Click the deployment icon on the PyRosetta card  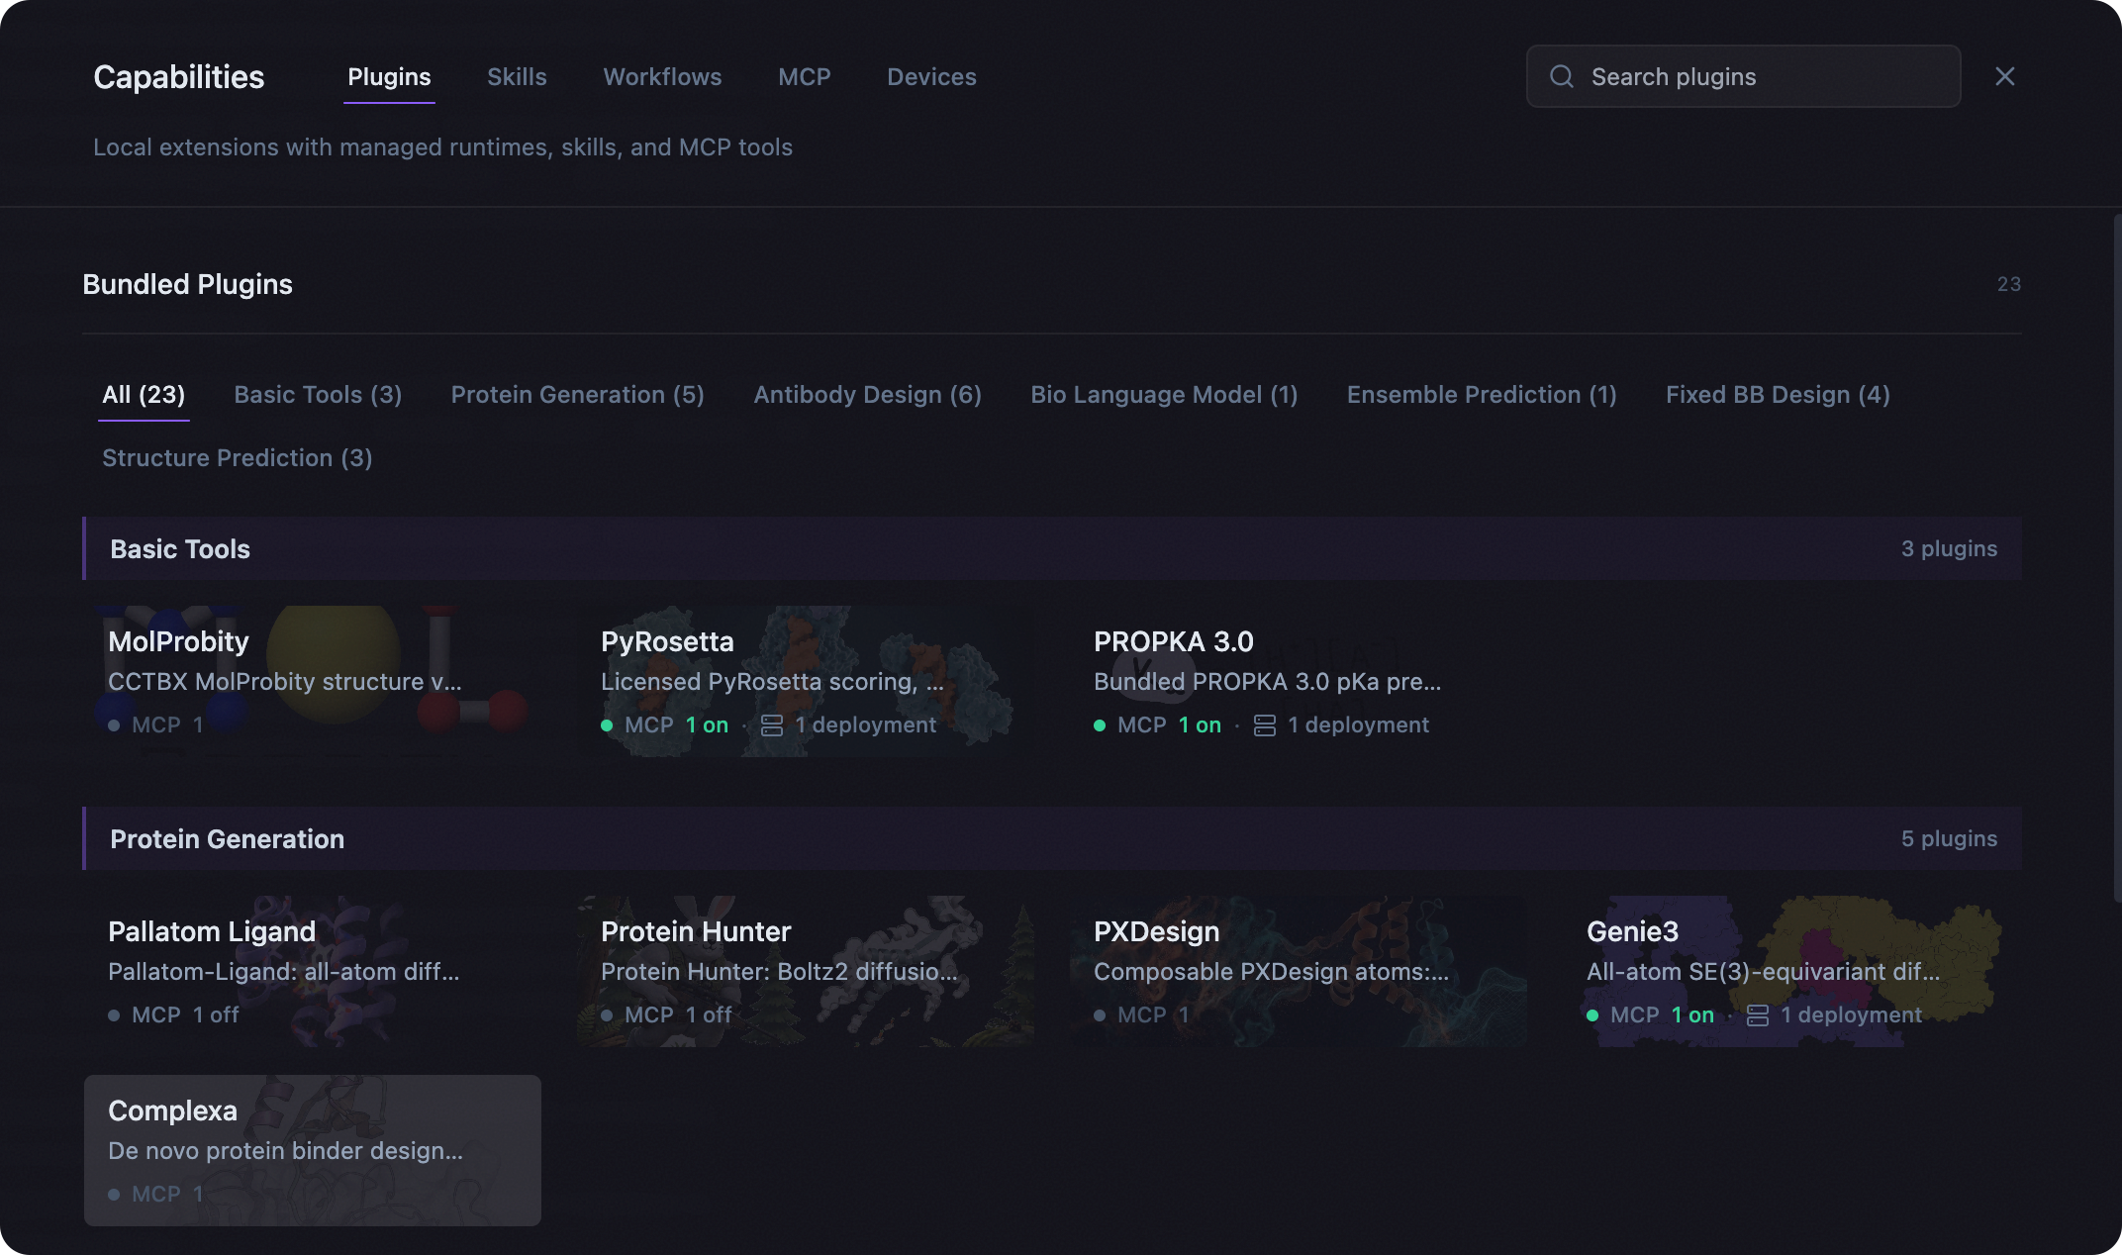point(772,725)
